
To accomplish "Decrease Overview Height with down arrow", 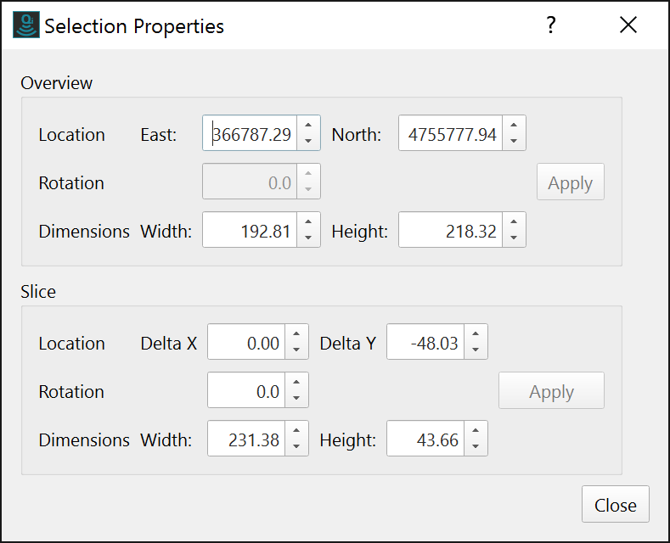I will pos(514,238).
